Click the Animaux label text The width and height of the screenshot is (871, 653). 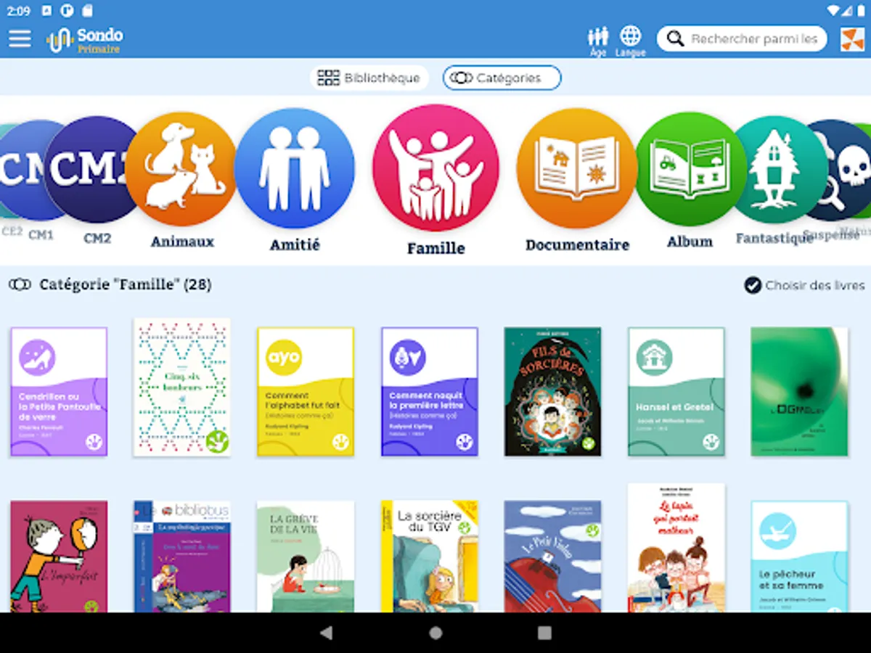click(182, 242)
